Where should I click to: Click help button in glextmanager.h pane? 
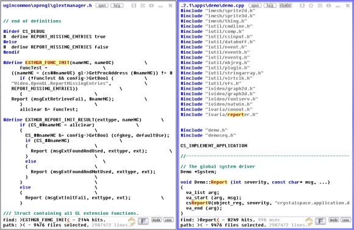tap(117, 5)
